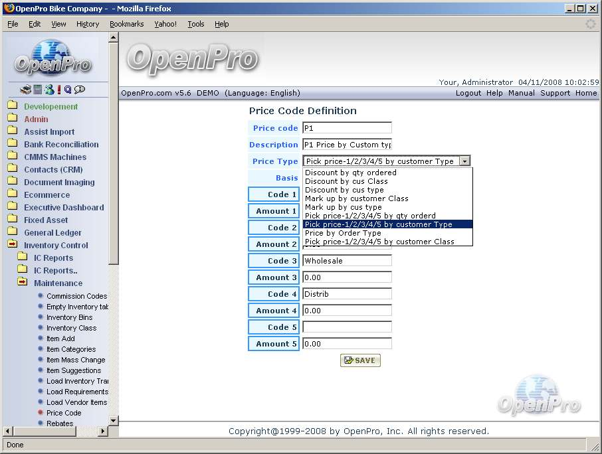Expand the Maintenance folder in sidebar
602x454 pixels.
coord(23,283)
